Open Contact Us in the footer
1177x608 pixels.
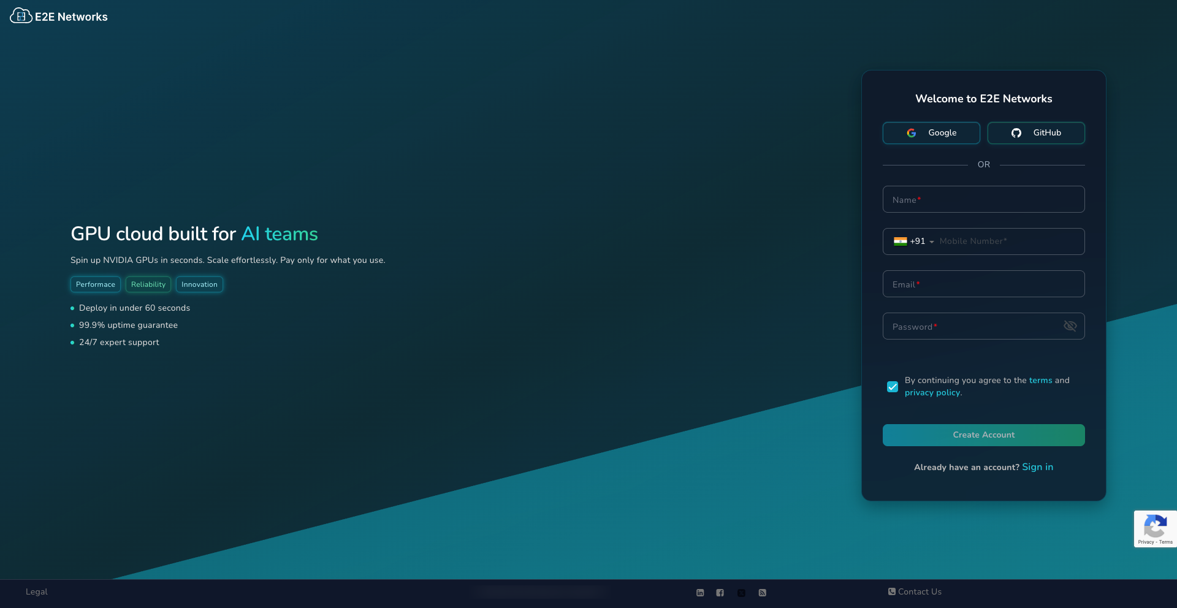pos(915,592)
